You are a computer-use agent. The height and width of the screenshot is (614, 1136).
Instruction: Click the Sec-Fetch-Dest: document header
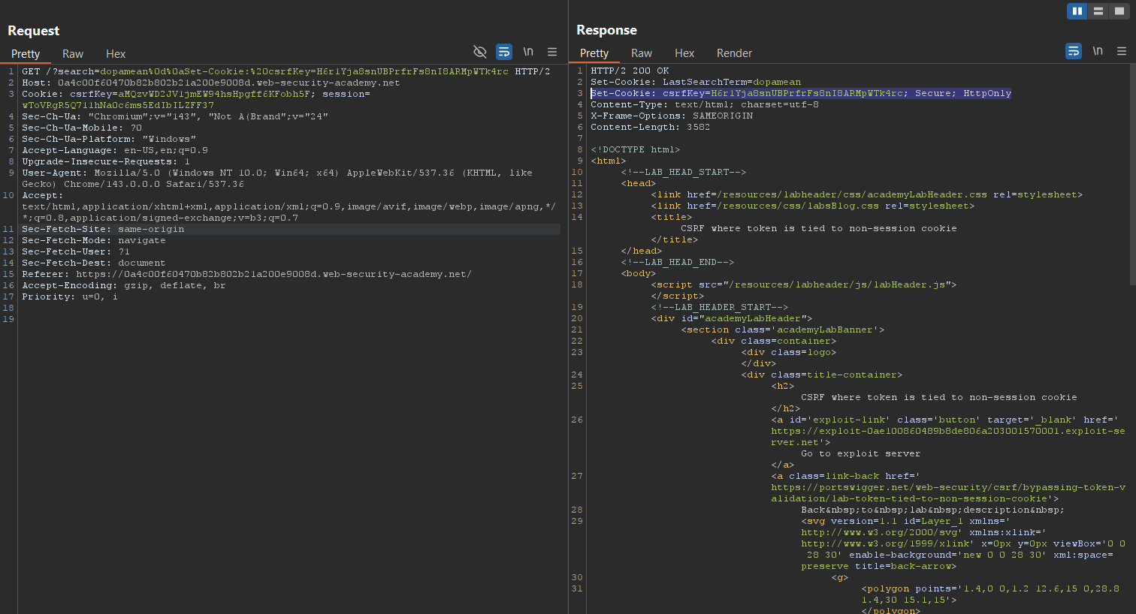click(x=94, y=263)
